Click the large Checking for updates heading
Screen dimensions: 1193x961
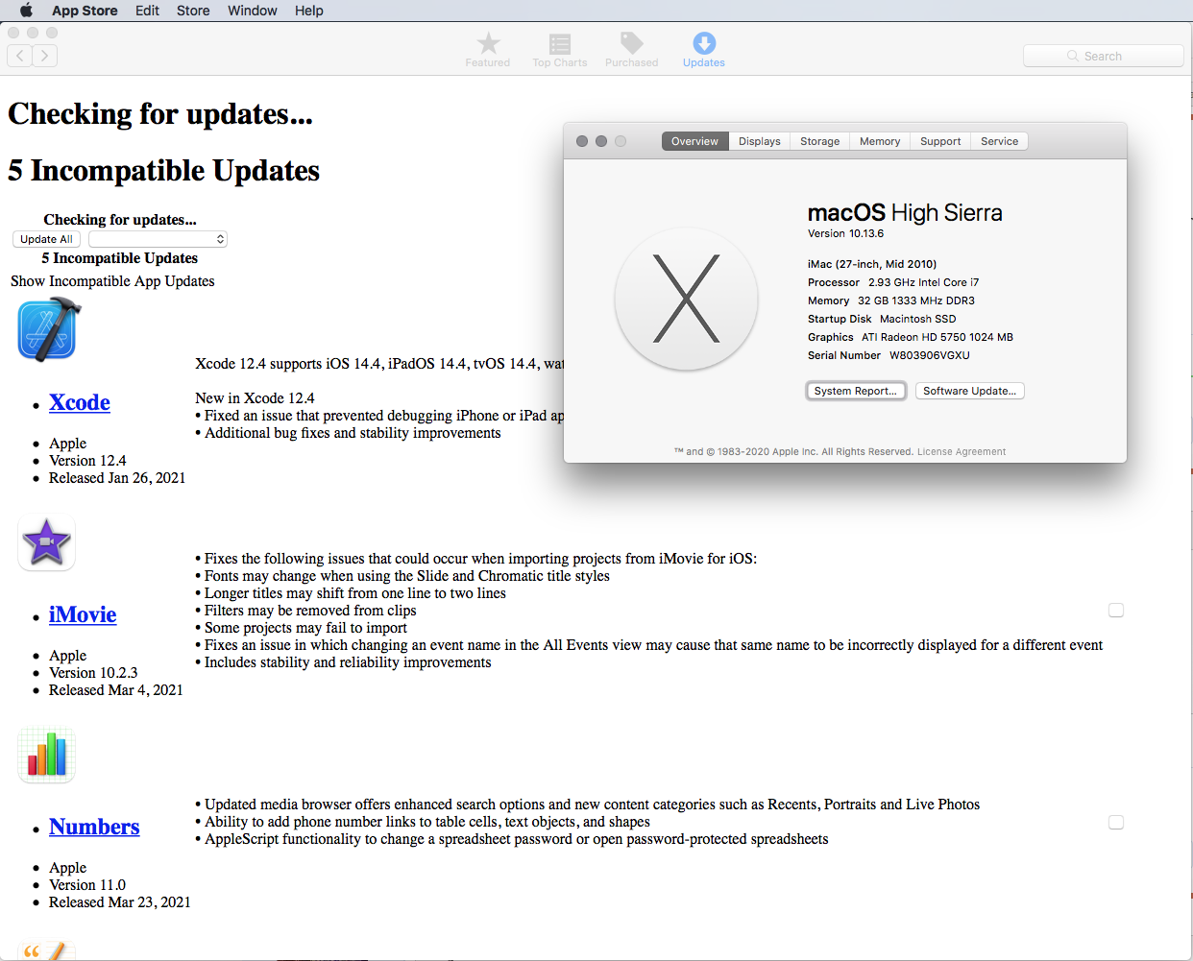click(160, 114)
